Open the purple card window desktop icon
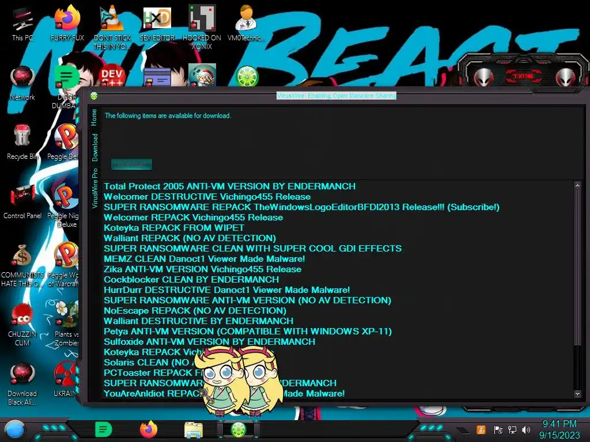The width and height of the screenshot is (590, 442). point(157,77)
